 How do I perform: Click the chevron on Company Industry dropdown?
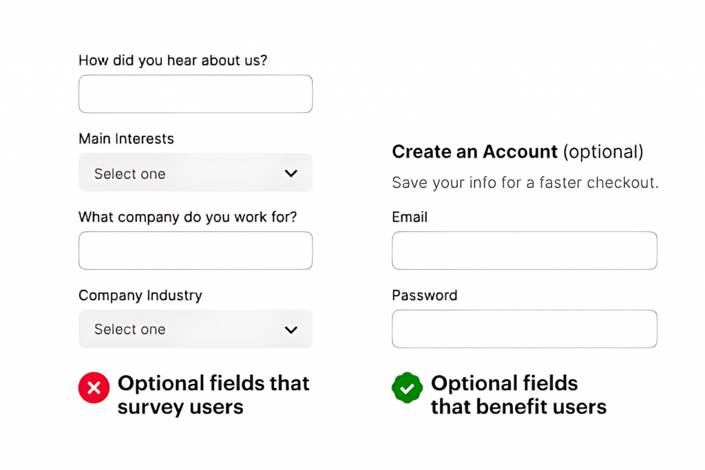coord(291,329)
